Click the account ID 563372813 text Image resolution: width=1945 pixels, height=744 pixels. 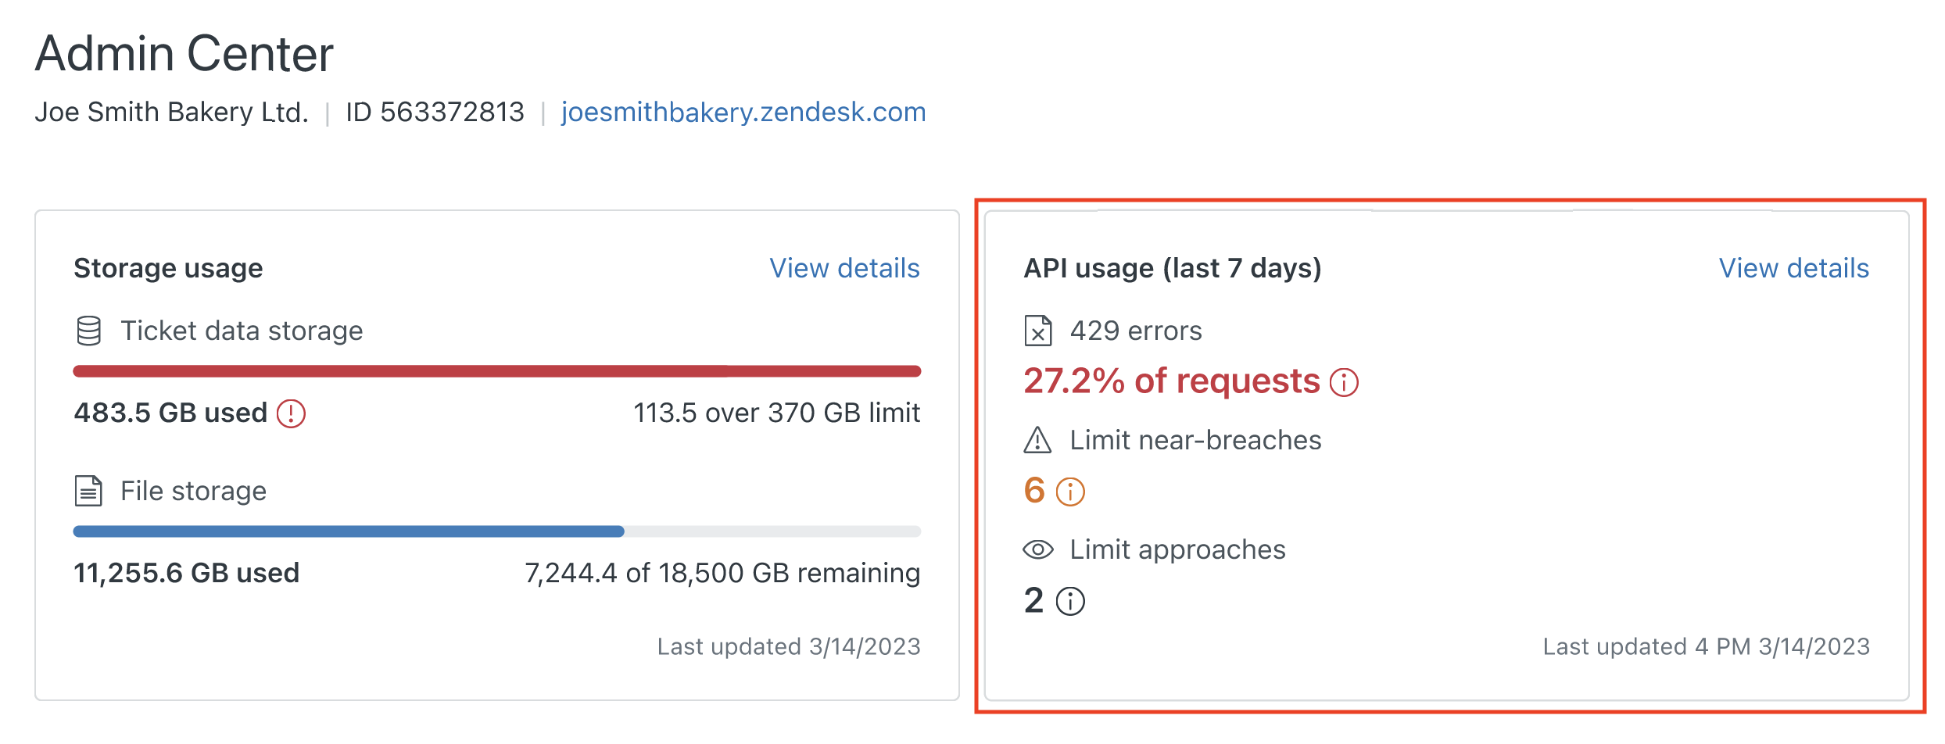click(435, 112)
